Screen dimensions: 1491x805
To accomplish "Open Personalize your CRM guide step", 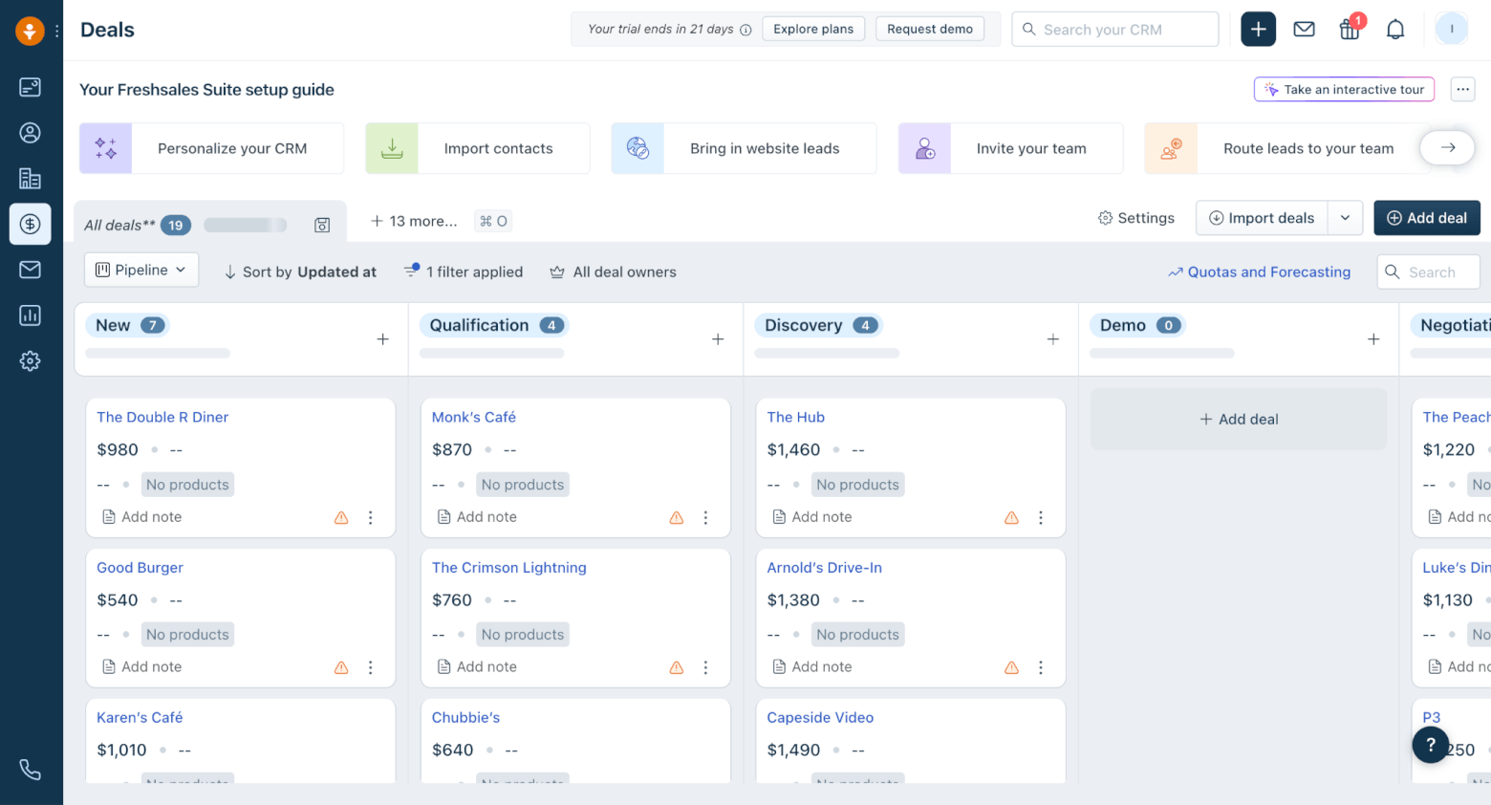I will [211, 148].
